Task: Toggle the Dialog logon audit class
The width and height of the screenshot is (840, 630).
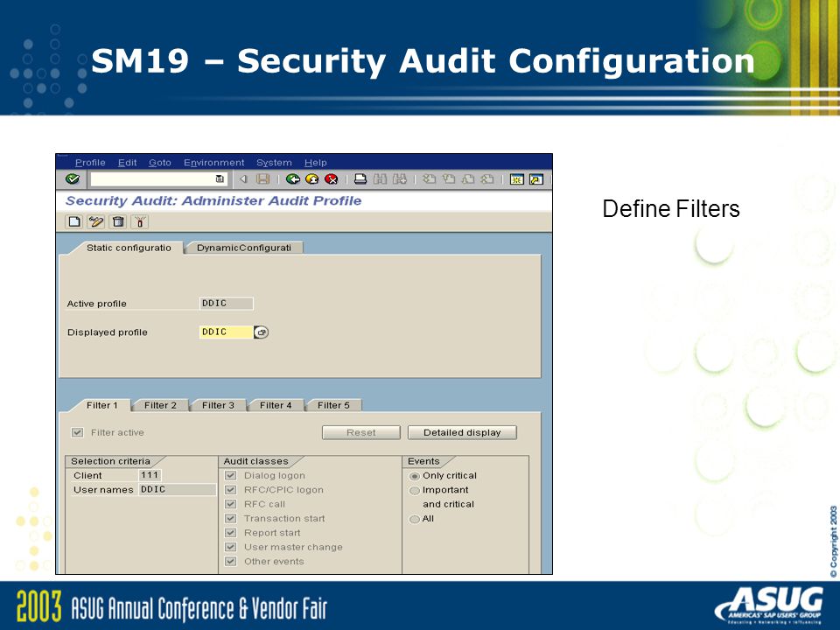Action: 231,475
